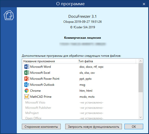Close the О программе dialog
This screenshot has height=134, width=149.
click(x=144, y=4)
